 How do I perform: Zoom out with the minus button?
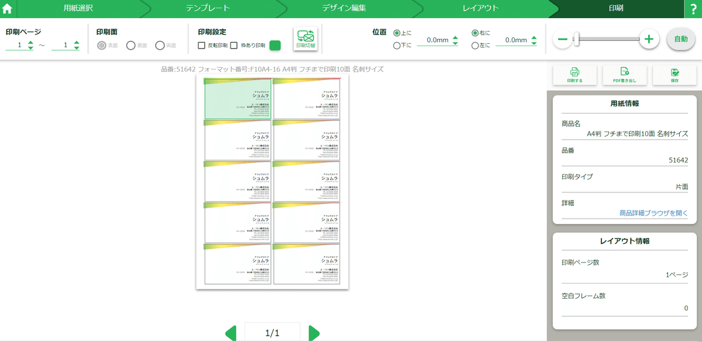[x=563, y=39]
